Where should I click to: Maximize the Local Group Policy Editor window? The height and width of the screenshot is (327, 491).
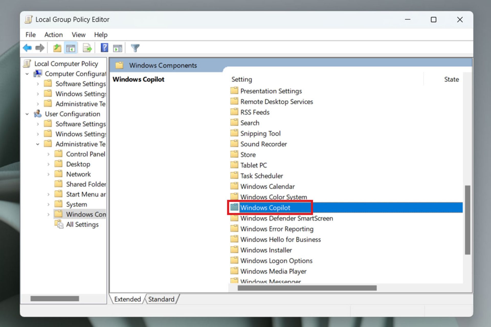coord(433,20)
